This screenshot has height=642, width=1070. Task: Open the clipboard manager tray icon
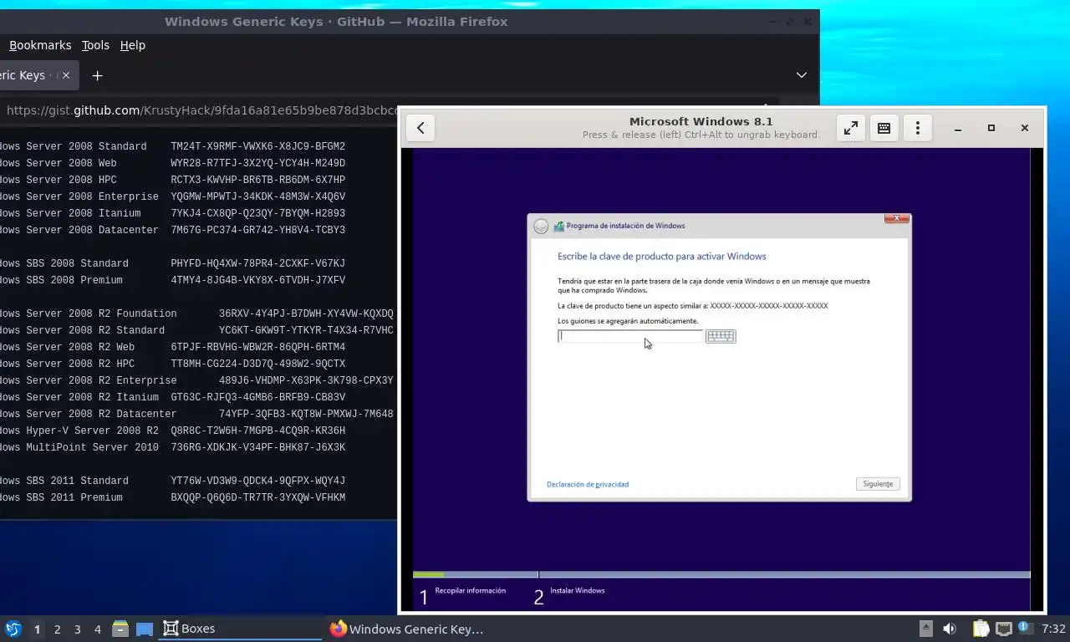coord(981,629)
